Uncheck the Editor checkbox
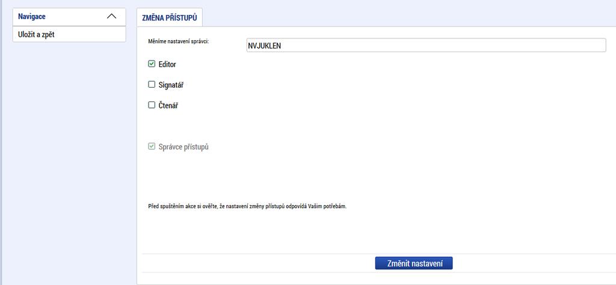 [152, 64]
